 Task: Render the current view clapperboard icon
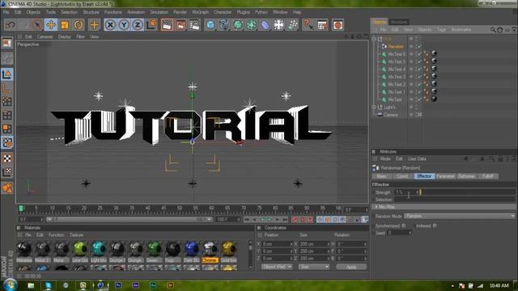(x=168, y=25)
